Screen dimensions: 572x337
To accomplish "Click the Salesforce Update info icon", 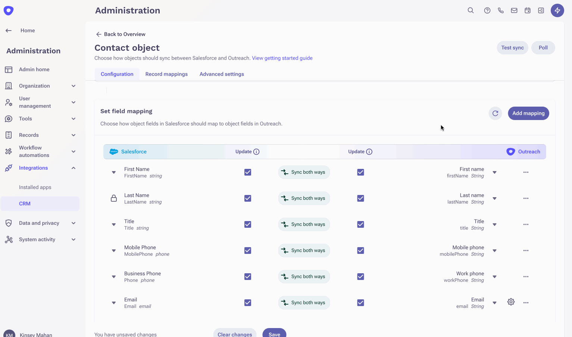I will pyautogui.click(x=256, y=152).
